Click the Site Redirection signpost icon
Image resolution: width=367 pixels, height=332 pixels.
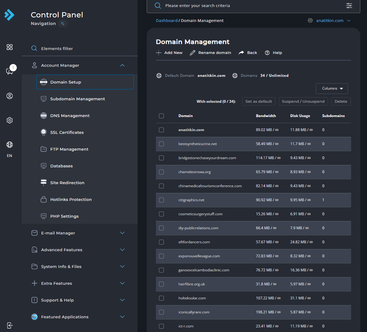pyautogui.click(x=44, y=183)
